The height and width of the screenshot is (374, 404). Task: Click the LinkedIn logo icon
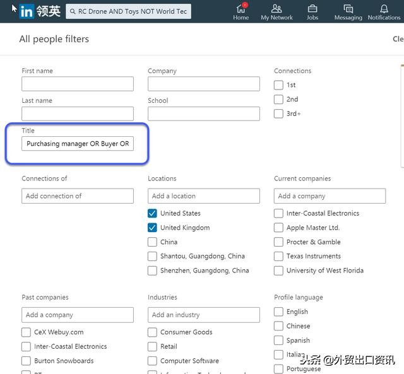click(27, 11)
